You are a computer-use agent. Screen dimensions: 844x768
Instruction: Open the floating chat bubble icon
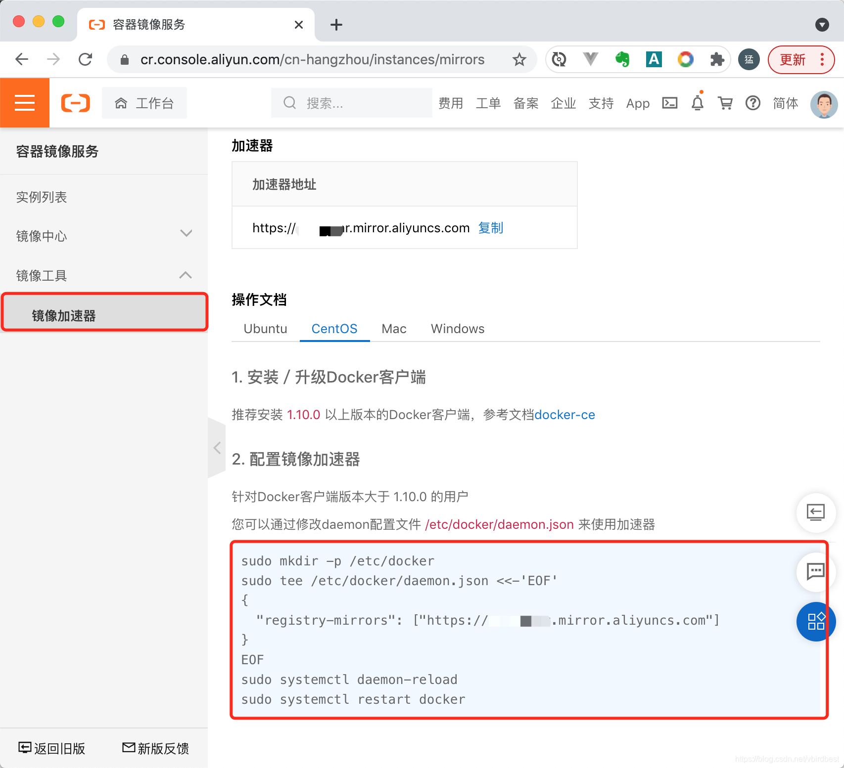pos(816,572)
